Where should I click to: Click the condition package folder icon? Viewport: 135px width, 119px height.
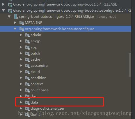click(x=27, y=78)
